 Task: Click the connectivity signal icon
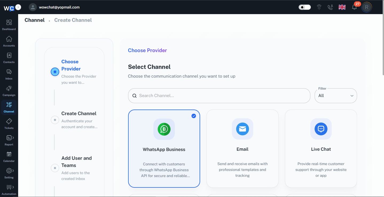(x=319, y=7)
